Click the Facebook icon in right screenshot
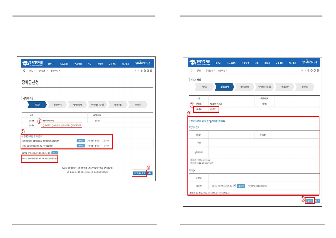This screenshot has width=336, height=238. [x=311, y=70]
